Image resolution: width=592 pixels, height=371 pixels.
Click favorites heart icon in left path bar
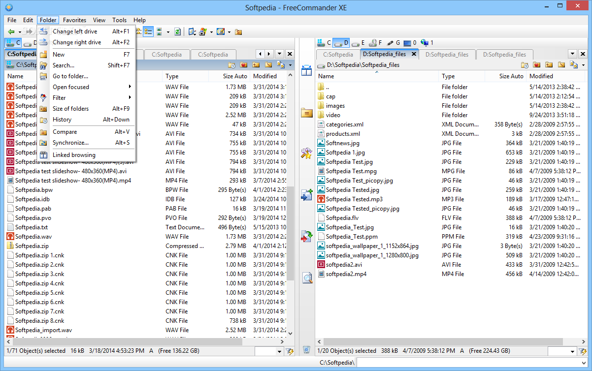click(x=244, y=64)
